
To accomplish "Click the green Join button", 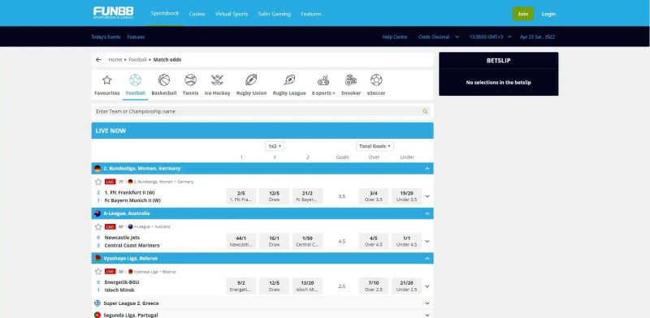I will click(x=523, y=14).
